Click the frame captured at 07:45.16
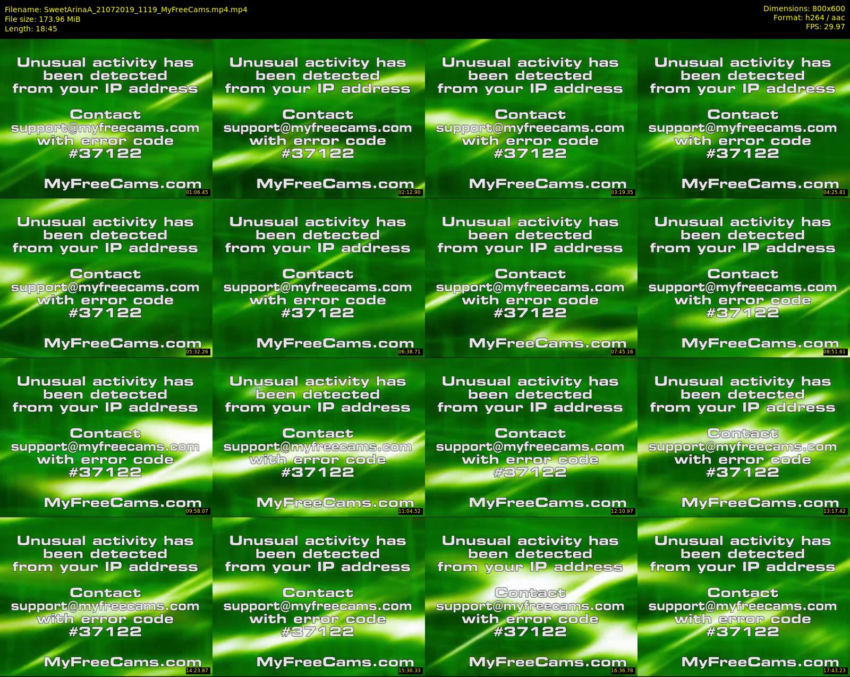850x677 pixels. 531,277
